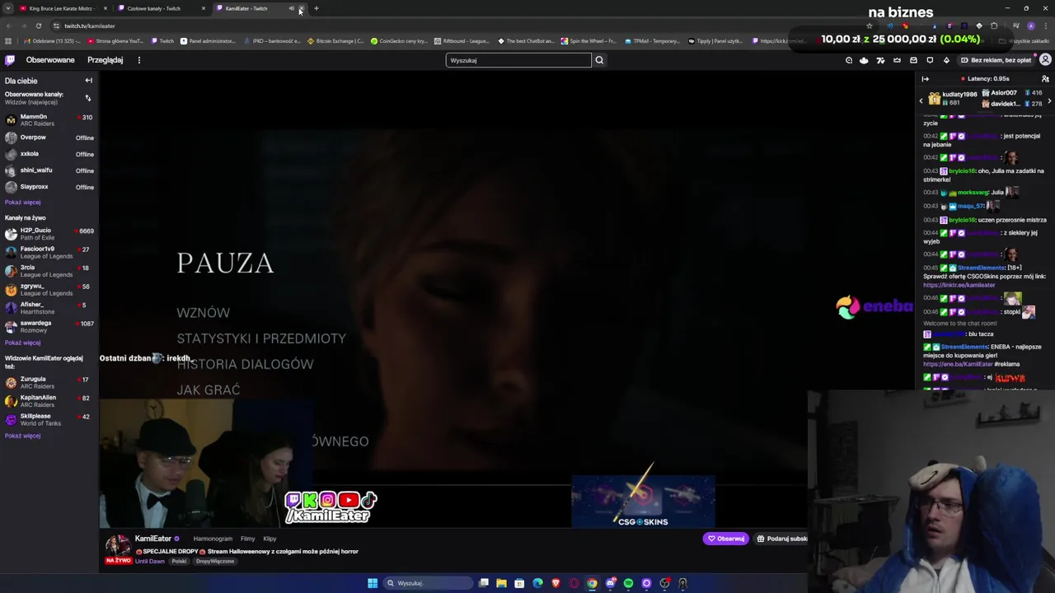
Task: Focus the Twitch Wyszukaj search field
Action: [518, 60]
